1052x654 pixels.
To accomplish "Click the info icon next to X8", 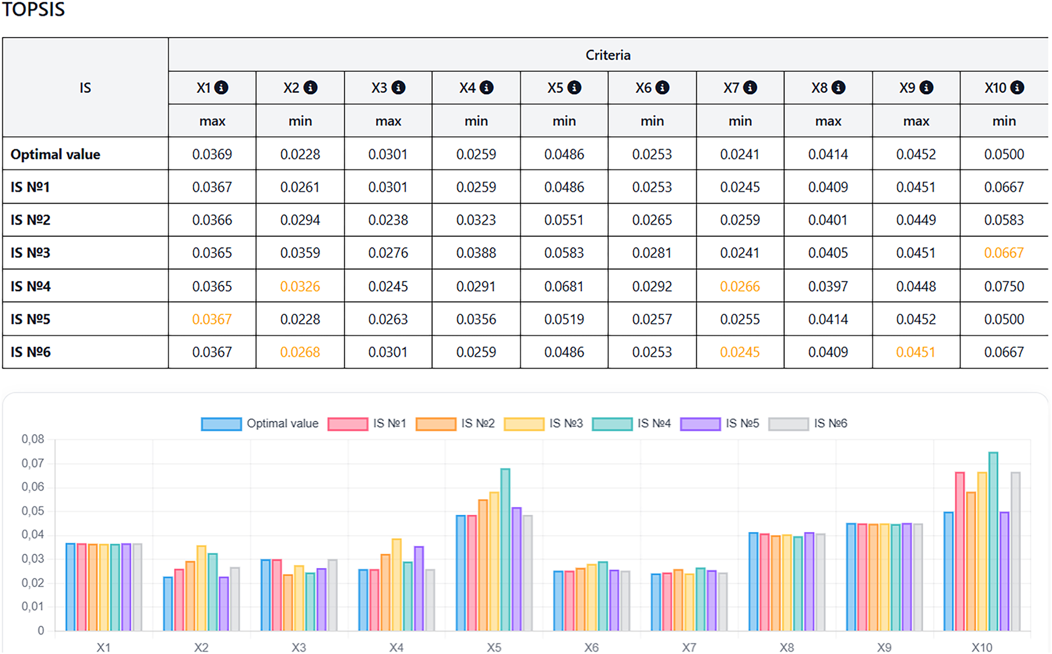I will pos(838,87).
